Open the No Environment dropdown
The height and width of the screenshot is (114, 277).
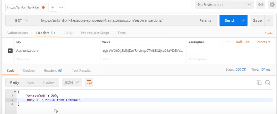224,5
